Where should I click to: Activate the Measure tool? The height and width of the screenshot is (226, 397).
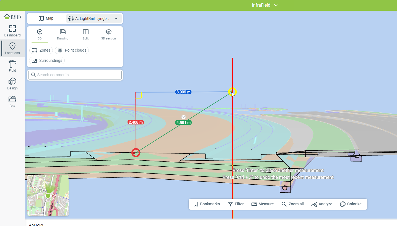pos(263,204)
